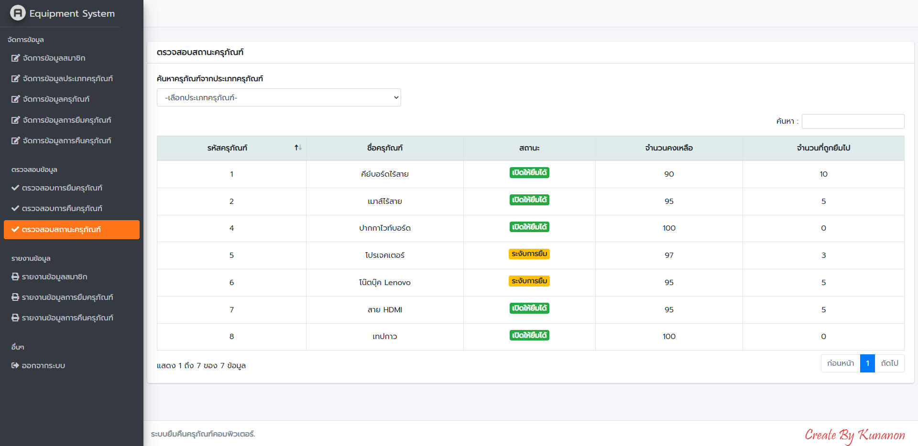
Task: Focus the ค้นหา search input field
Action: coord(852,122)
